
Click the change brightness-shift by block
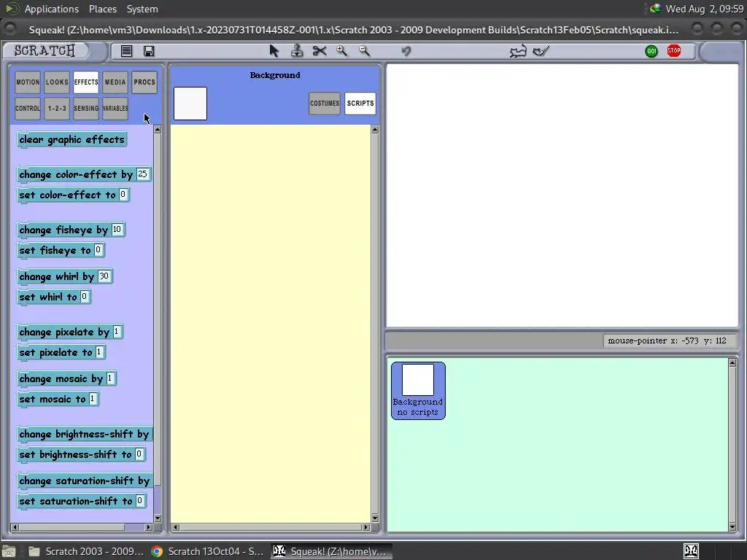pos(85,435)
